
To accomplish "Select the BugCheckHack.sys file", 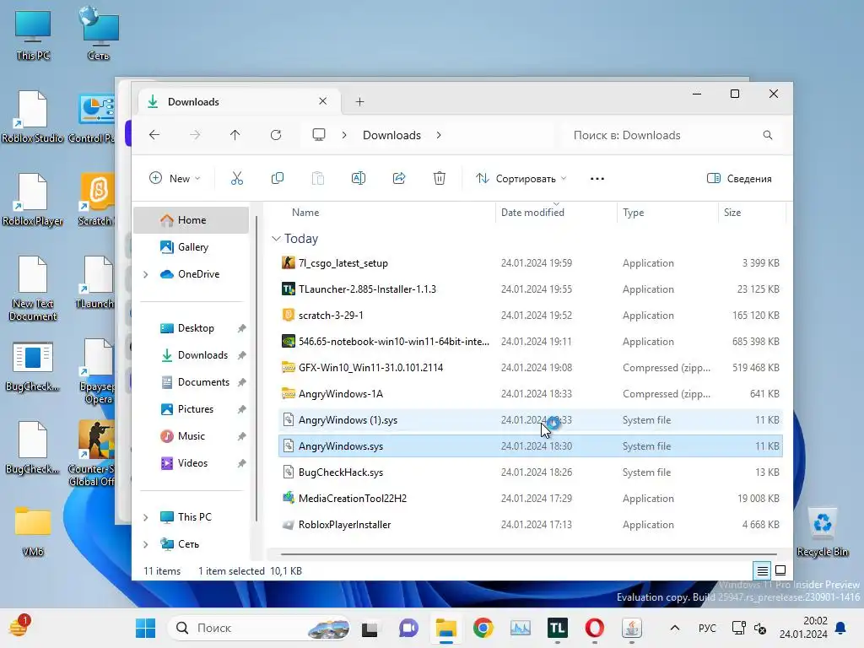I will click(x=530, y=472).
